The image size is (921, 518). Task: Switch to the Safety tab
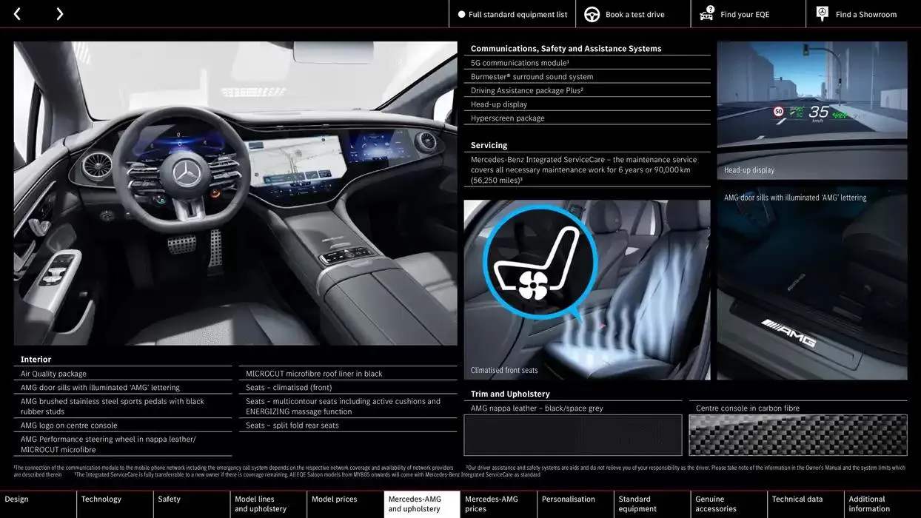click(x=192, y=504)
